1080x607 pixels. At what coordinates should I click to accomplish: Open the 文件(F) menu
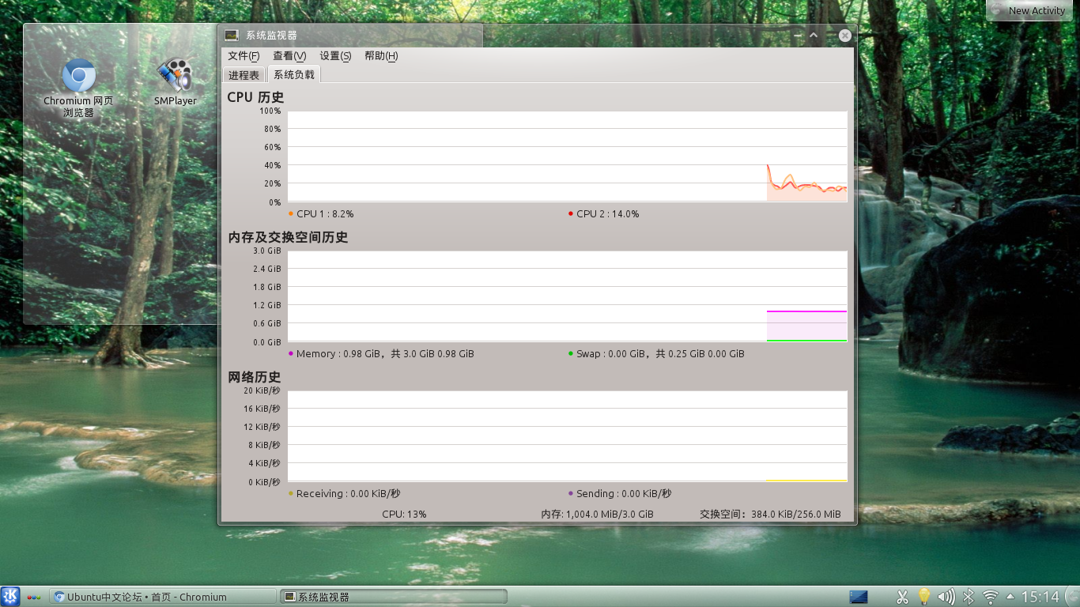point(244,56)
